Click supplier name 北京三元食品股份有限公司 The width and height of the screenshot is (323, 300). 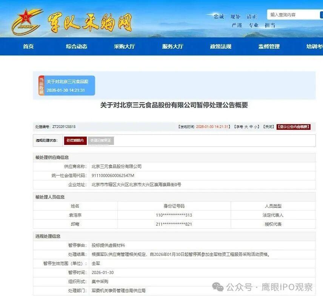[x=117, y=166]
